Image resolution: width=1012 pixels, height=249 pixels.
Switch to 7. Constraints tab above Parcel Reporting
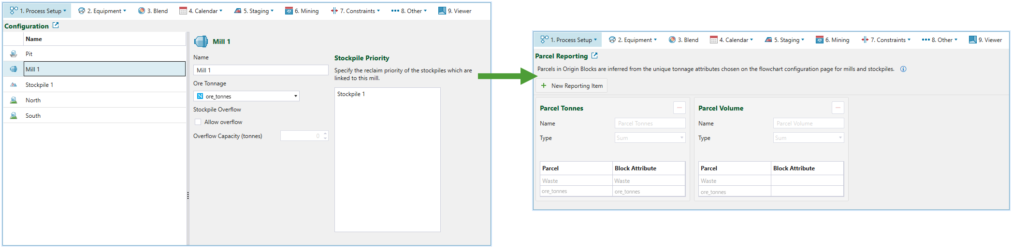[885, 40]
